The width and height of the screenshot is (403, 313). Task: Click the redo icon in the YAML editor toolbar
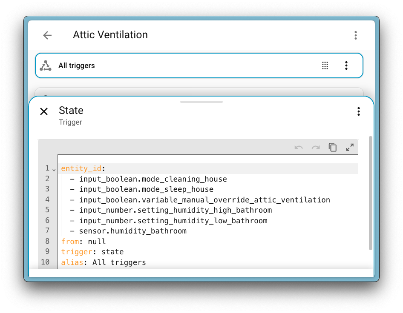315,147
